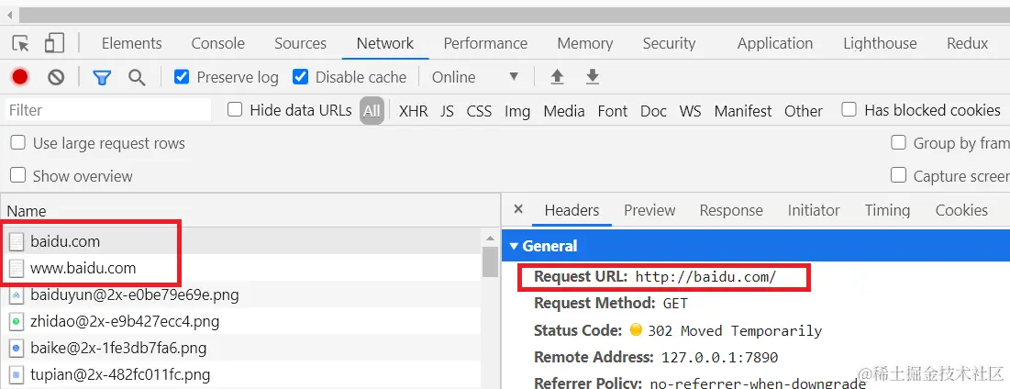
Task: Open the Online throttling dropdown
Action: point(475,77)
